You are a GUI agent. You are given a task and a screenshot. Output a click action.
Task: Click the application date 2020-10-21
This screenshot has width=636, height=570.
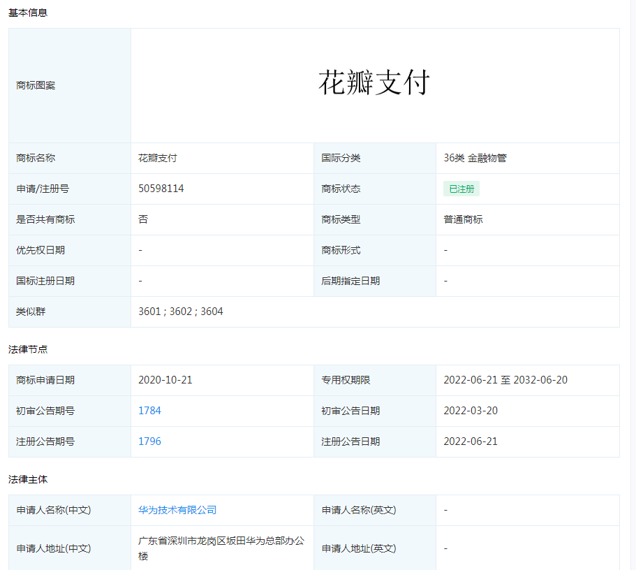[165, 380]
